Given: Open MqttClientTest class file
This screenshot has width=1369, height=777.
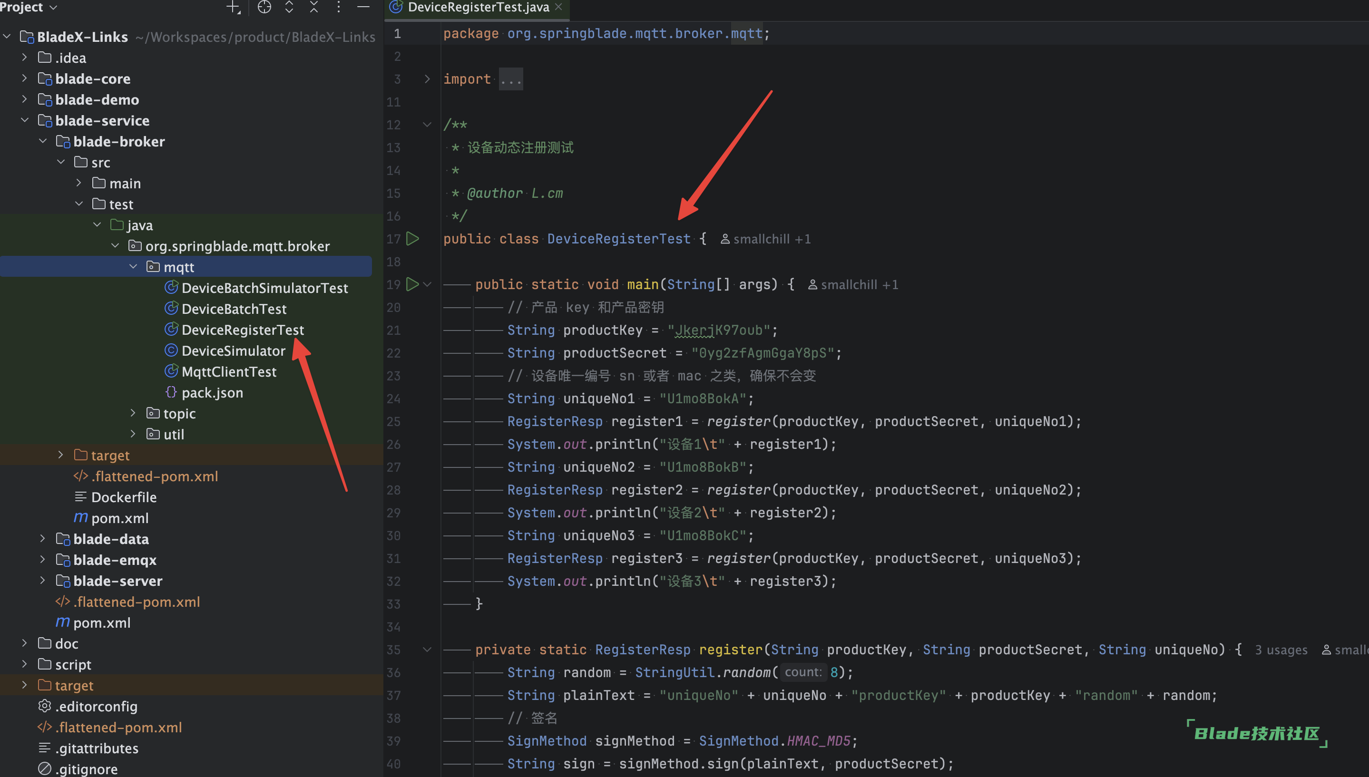Looking at the screenshot, I should (229, 371).
